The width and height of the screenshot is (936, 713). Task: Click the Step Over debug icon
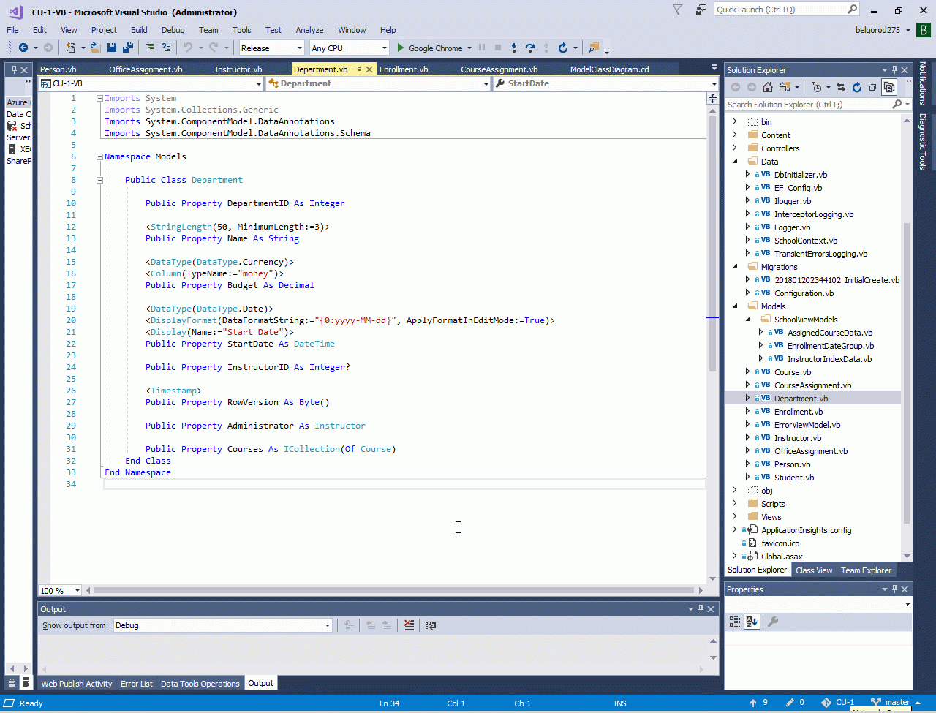530,48
